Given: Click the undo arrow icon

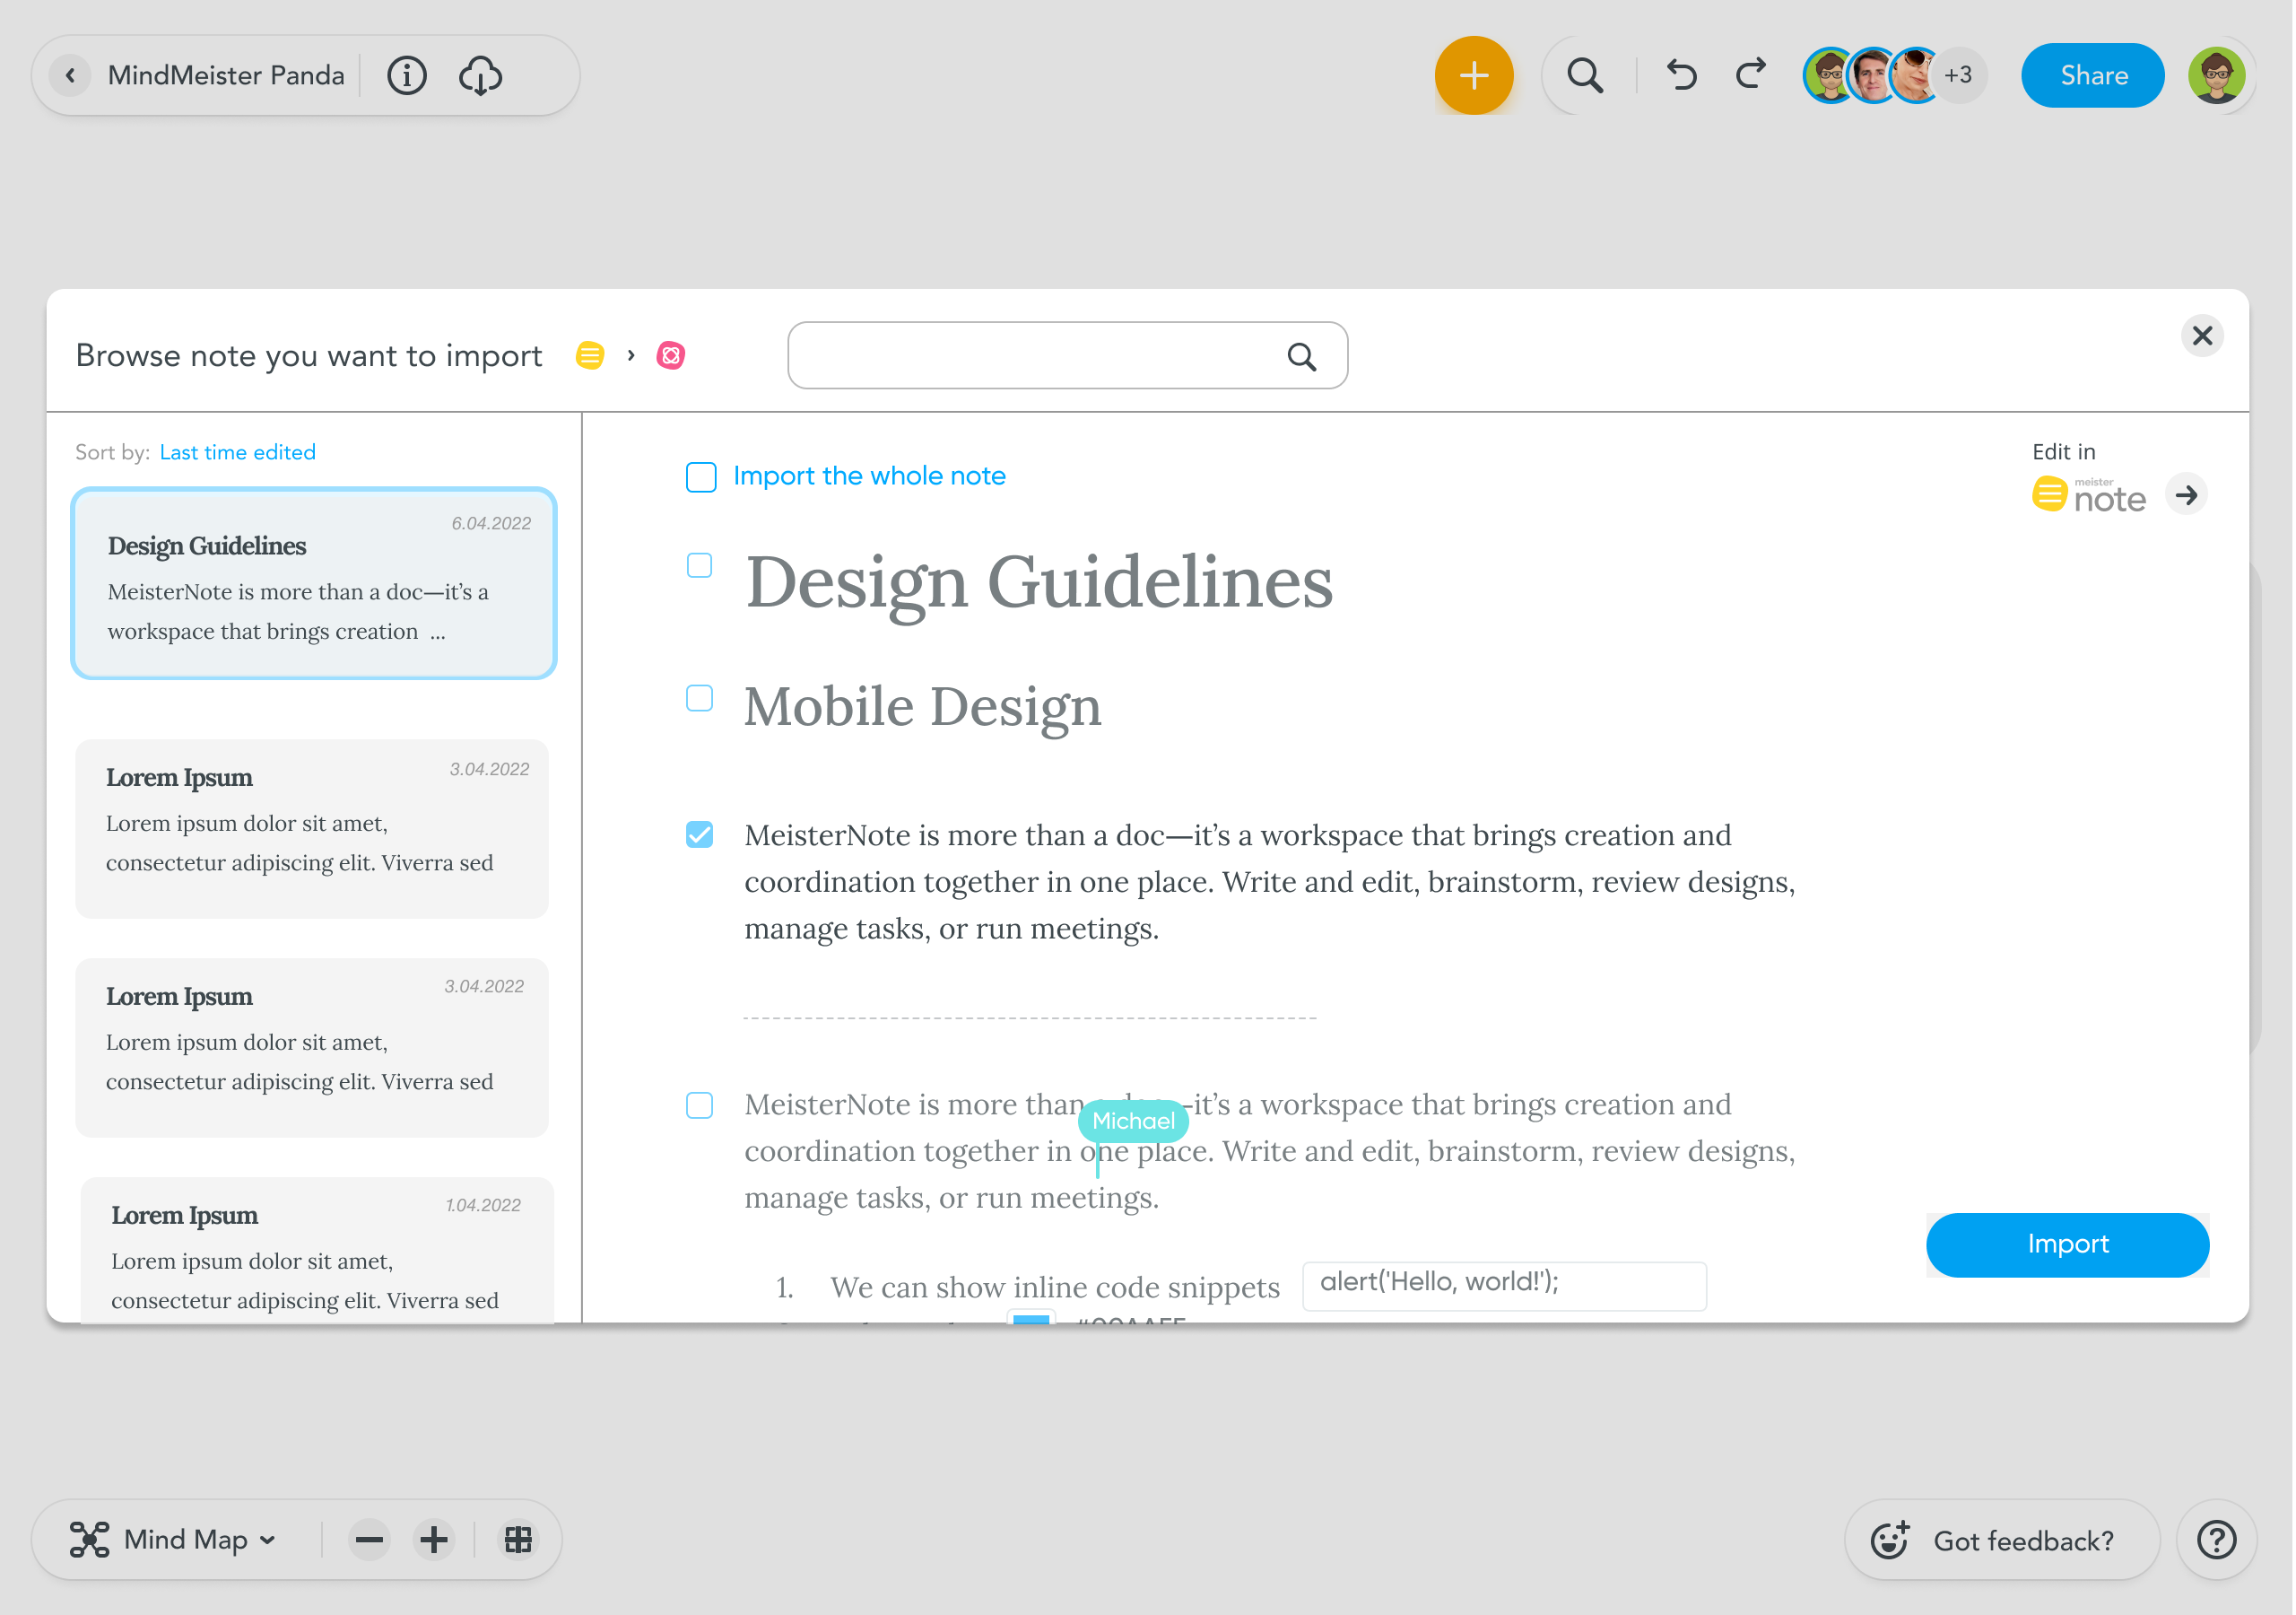Looking at the screenshot, I should click(1681, 76).
